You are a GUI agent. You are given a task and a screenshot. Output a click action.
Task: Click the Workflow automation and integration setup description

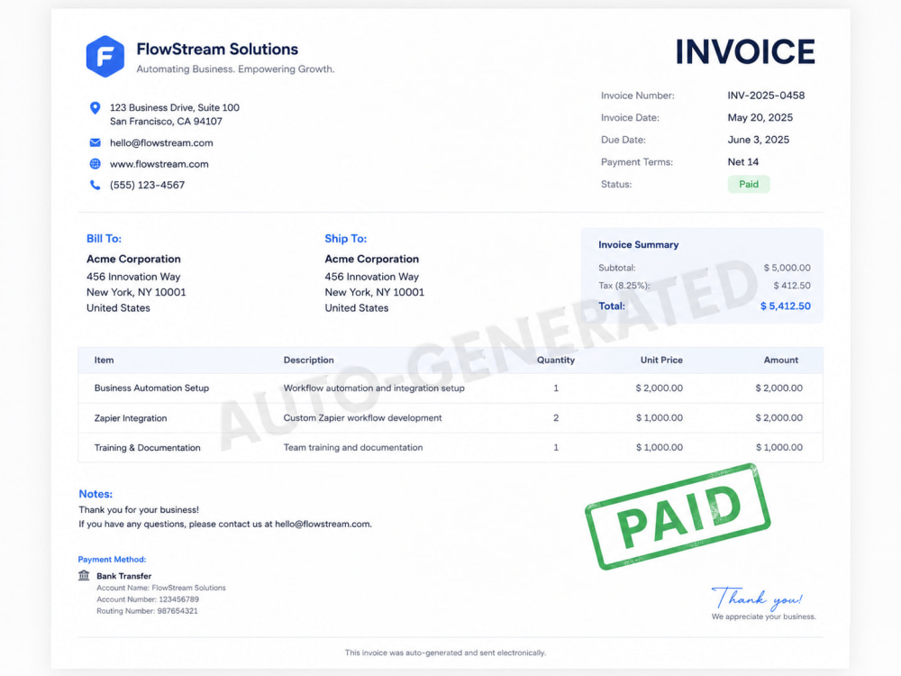374,388
